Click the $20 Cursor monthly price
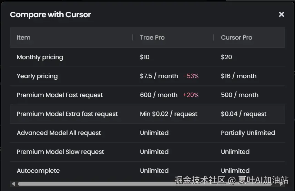The height and width of the screenshot is (191, 295). tap(226, 57)
